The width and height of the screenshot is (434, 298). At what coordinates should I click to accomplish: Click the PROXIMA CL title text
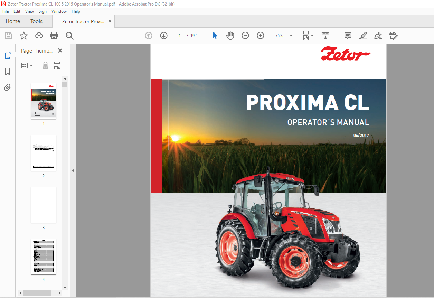click(307, 103)
